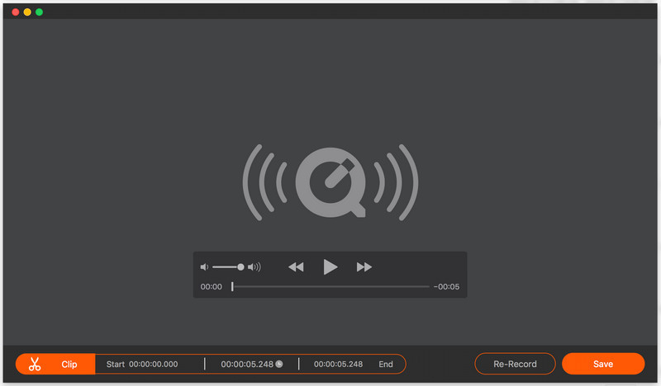Click the remaining time -00:05 label

446,287
